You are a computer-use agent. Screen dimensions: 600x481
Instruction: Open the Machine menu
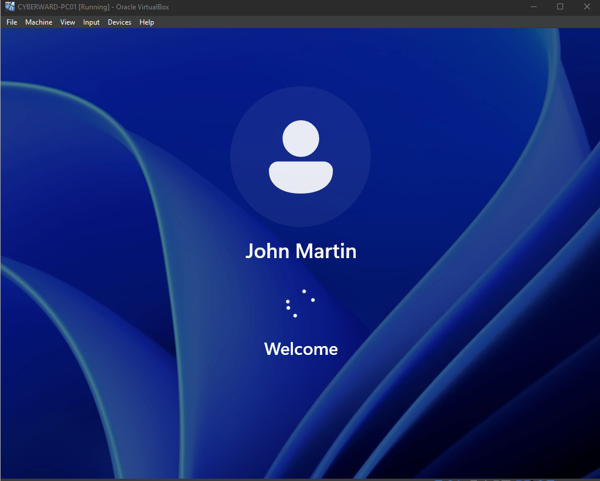(39, 22)
